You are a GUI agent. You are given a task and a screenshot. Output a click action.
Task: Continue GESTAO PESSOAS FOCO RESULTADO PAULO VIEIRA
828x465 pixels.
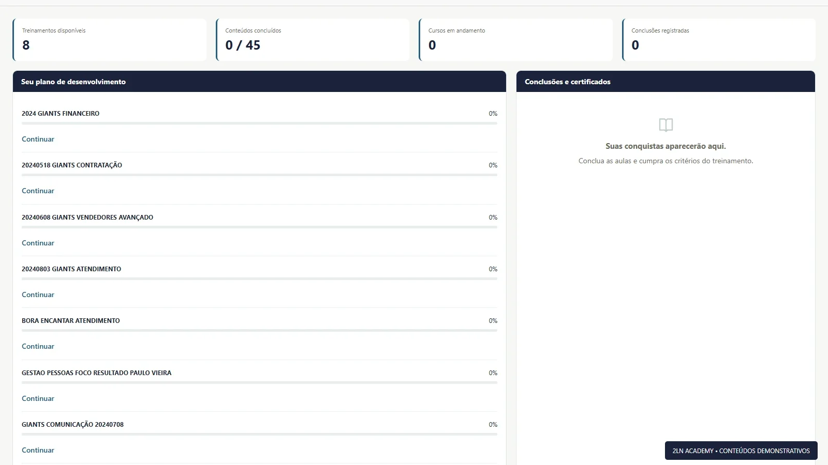pyautogui.click(x=38, y=398)
